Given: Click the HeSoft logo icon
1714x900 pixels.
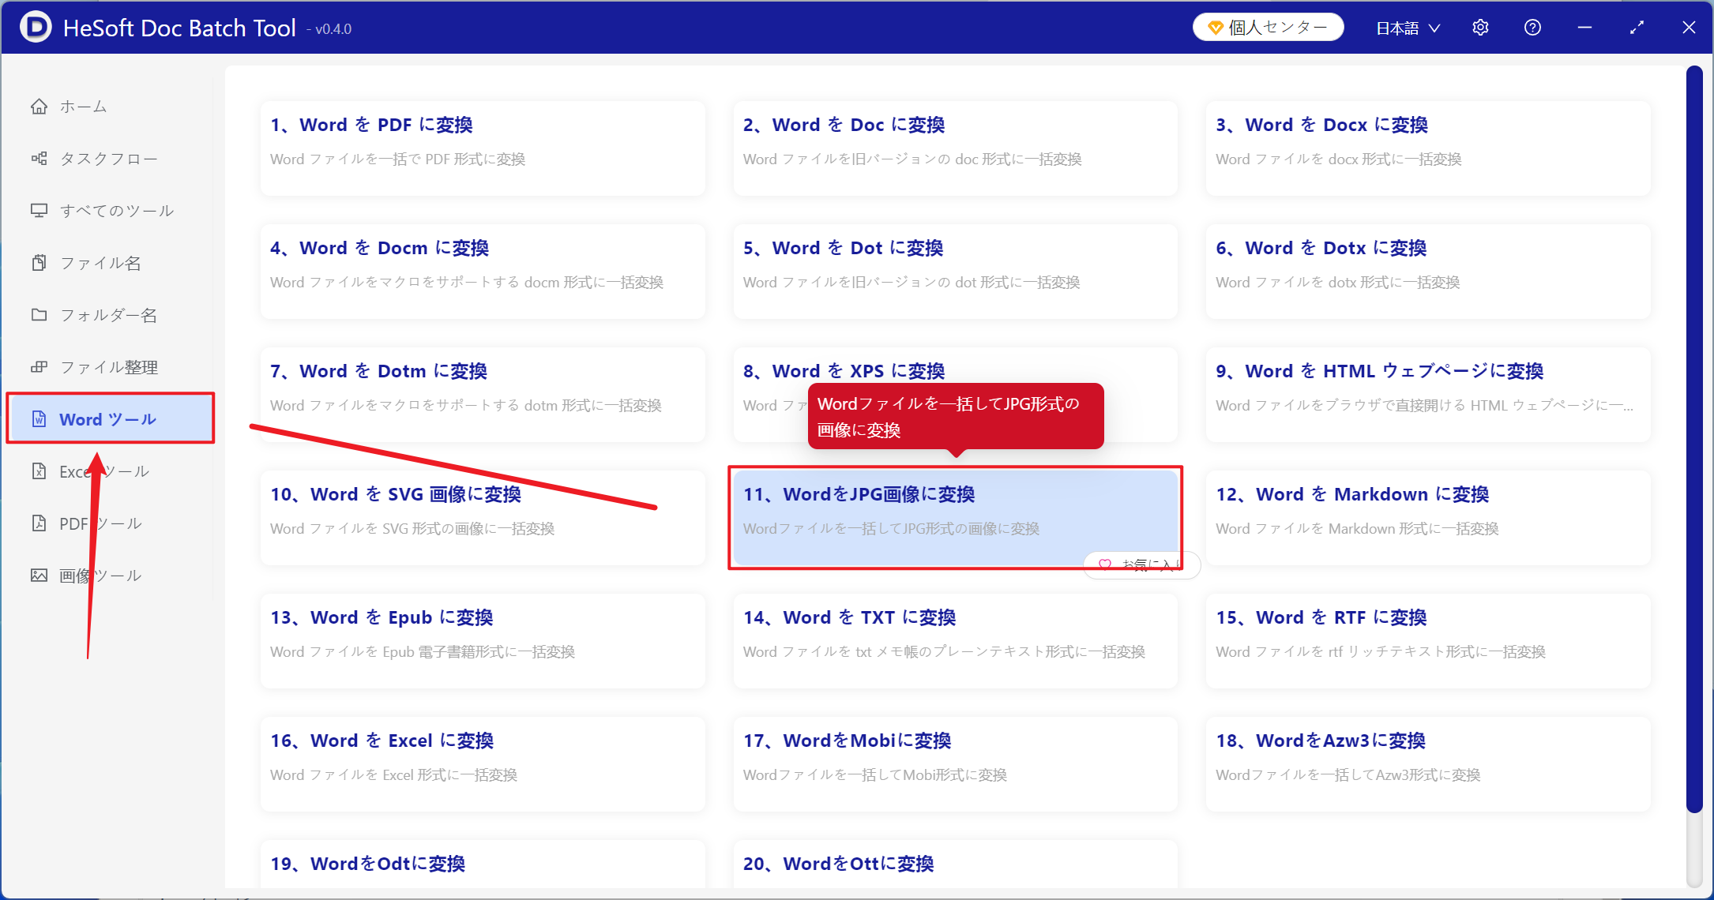Looking at the screenshot, I should (x=36, y=27).
